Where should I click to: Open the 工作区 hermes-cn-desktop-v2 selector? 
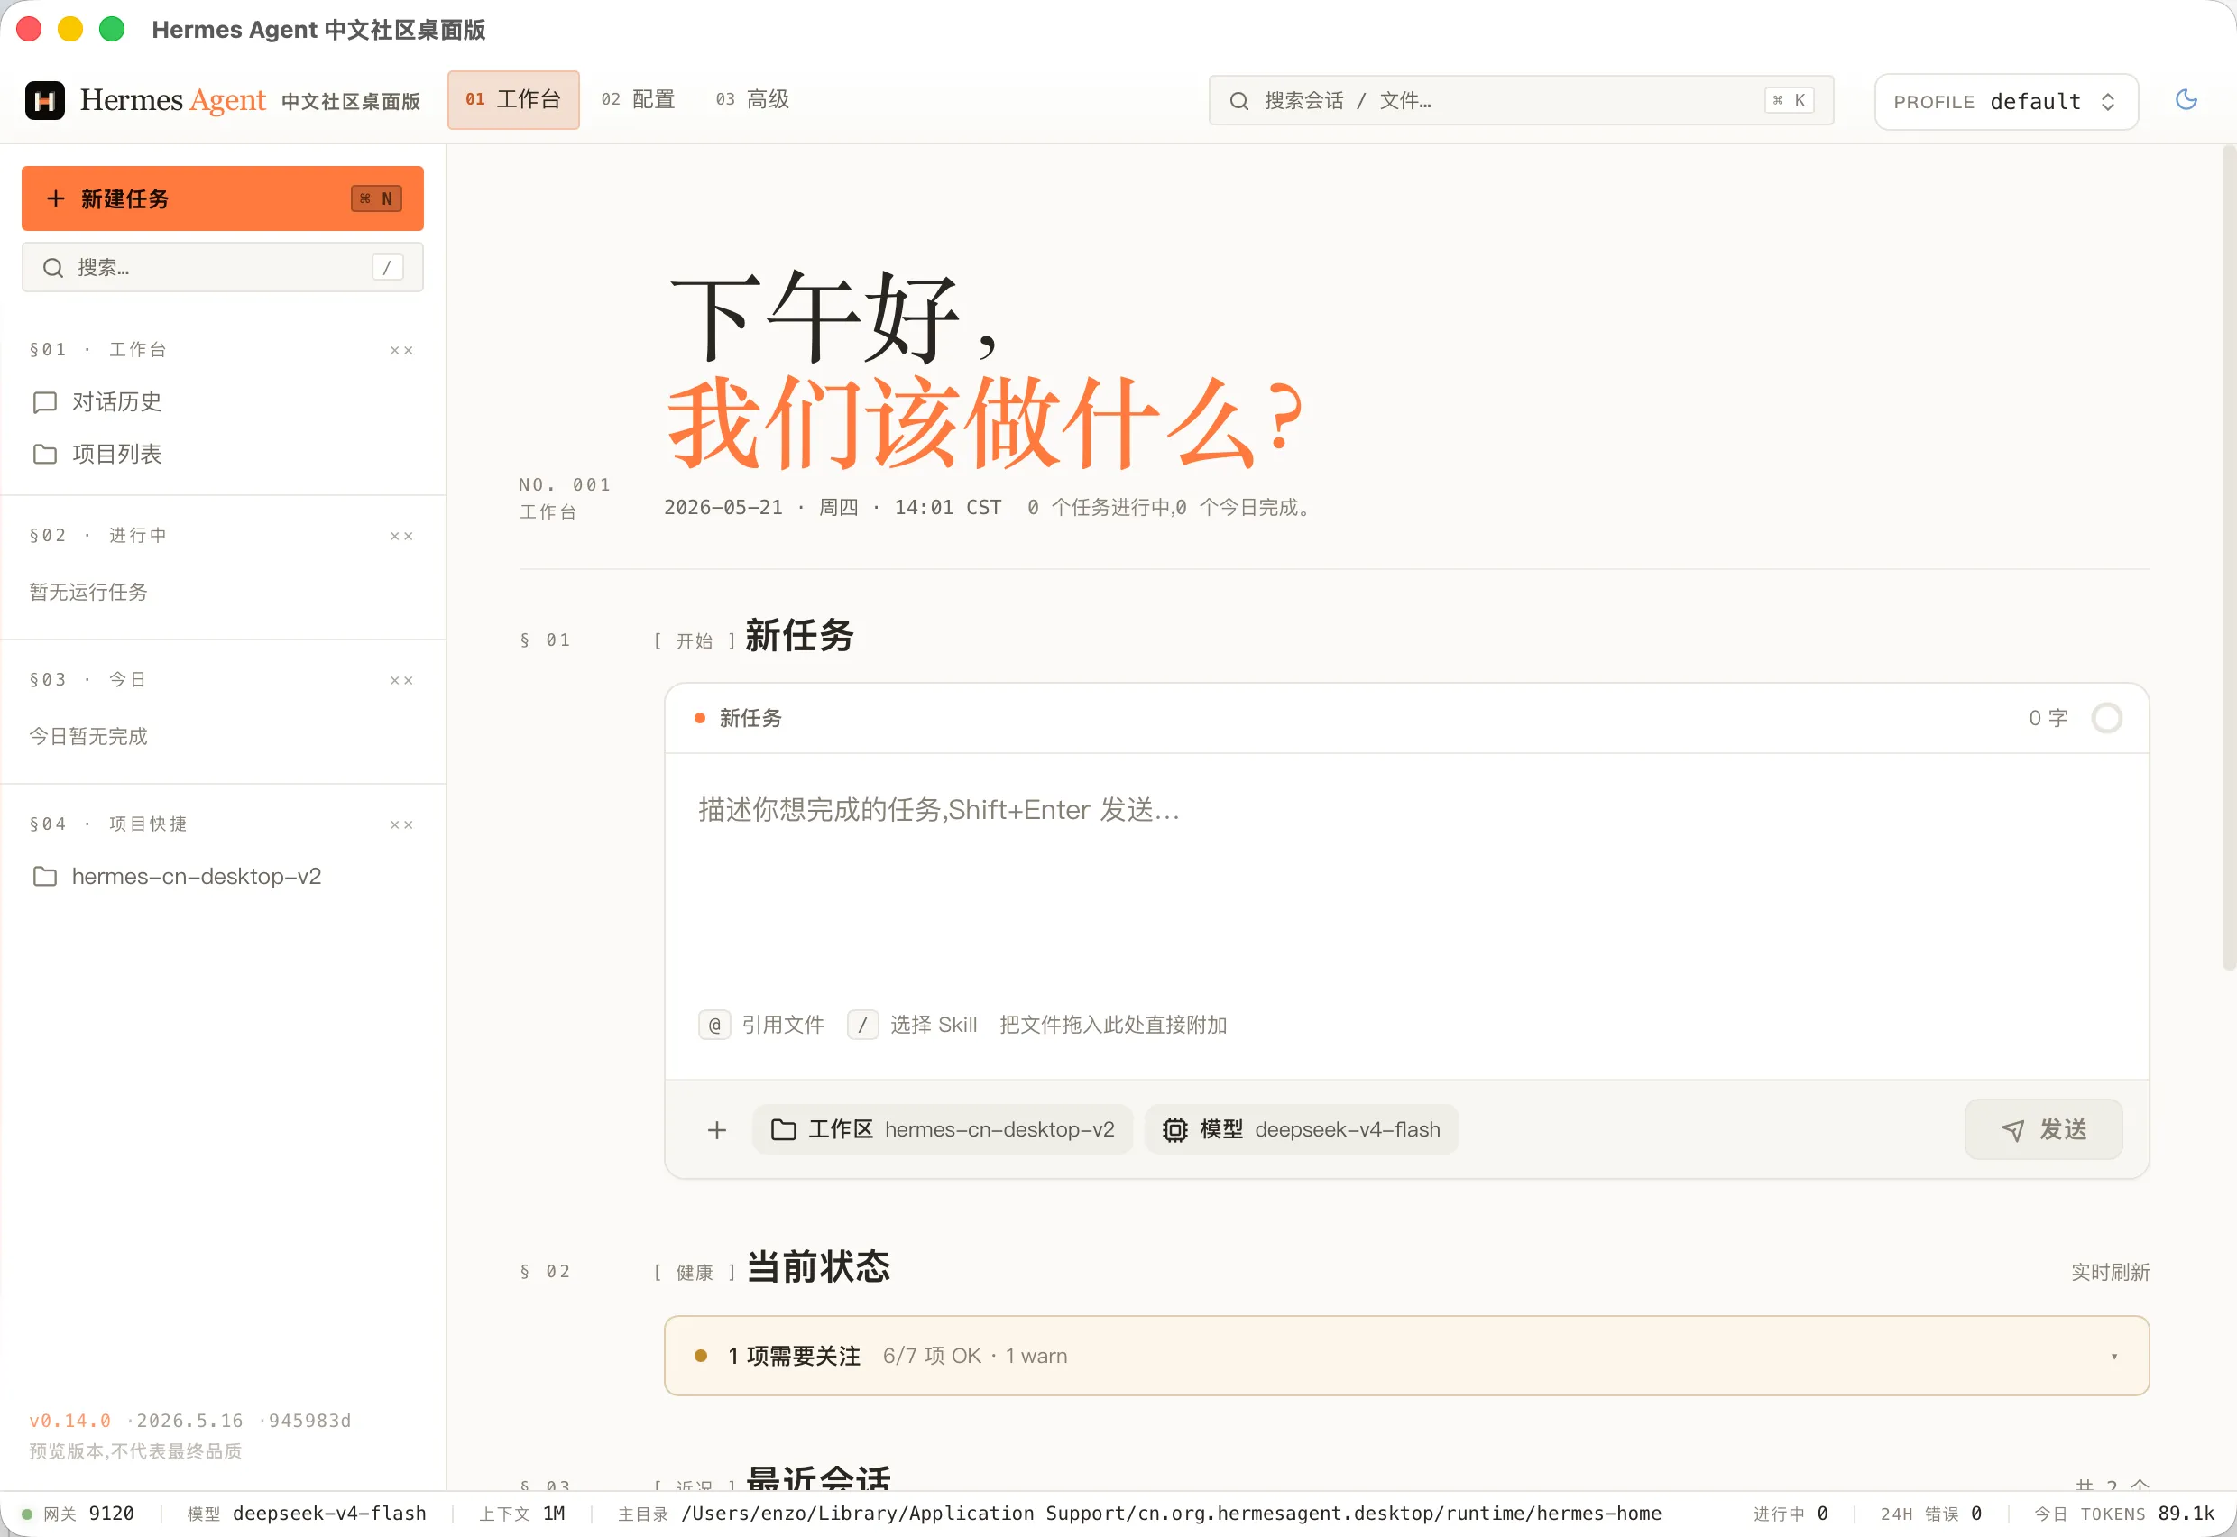[943, 1129]
